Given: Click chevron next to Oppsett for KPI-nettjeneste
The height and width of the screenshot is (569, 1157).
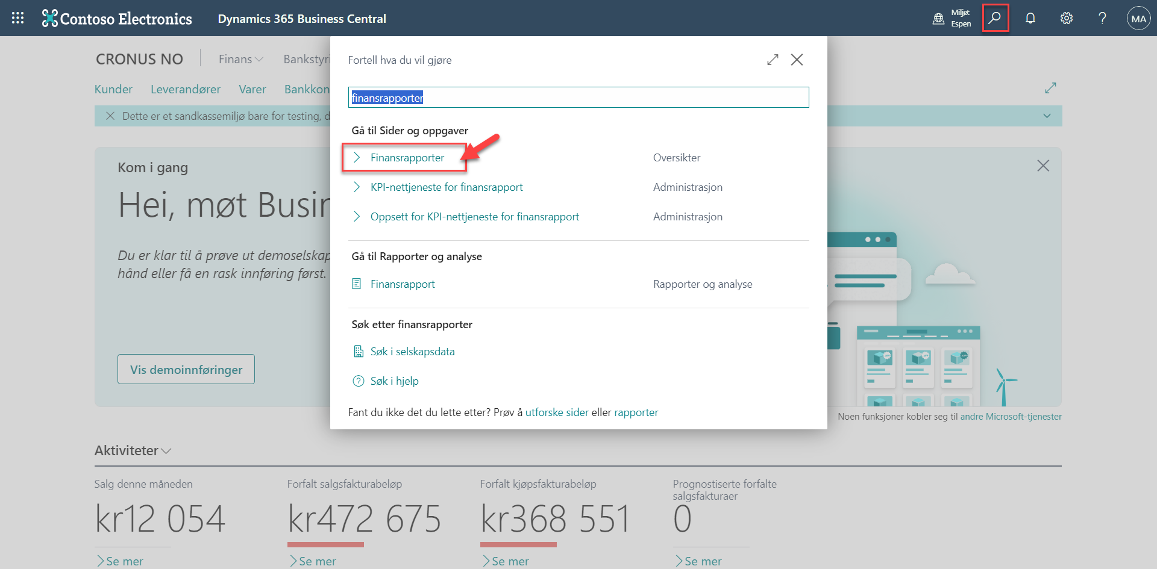Looking at the screenshot, I should click(x=357, y=216).
